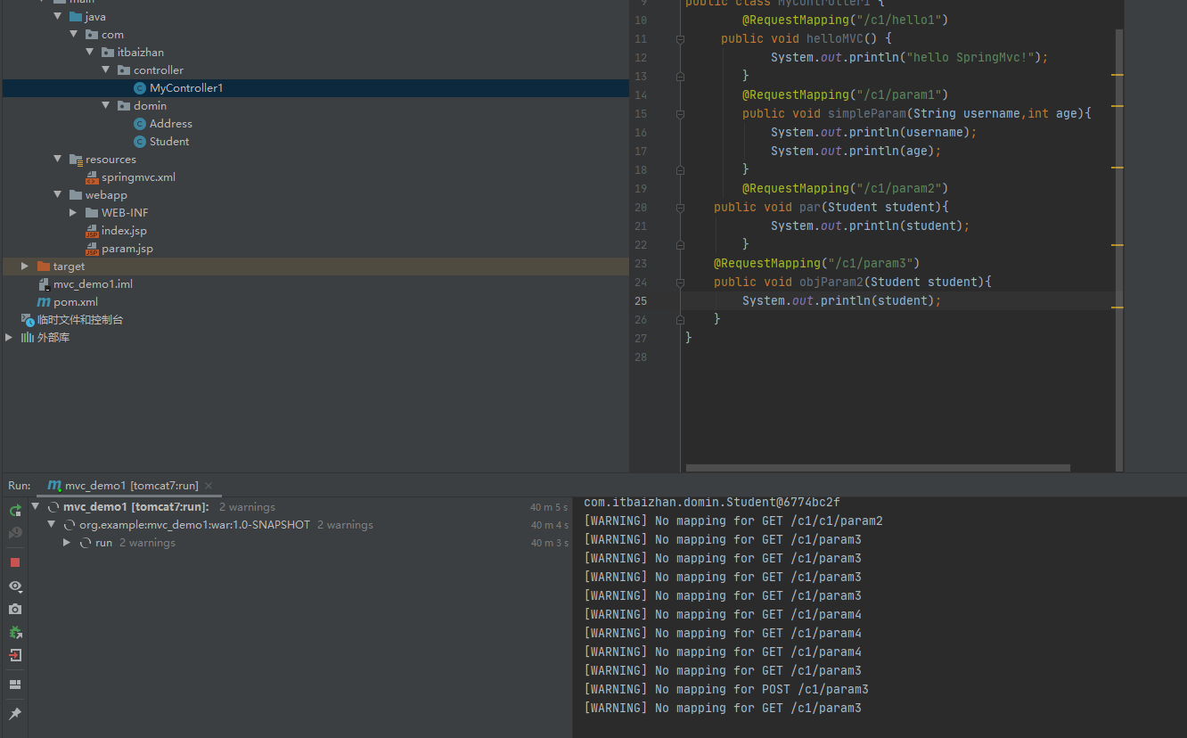
Task: Click the "hello SpringMvc!" string in code
Action: coord(970,58)
